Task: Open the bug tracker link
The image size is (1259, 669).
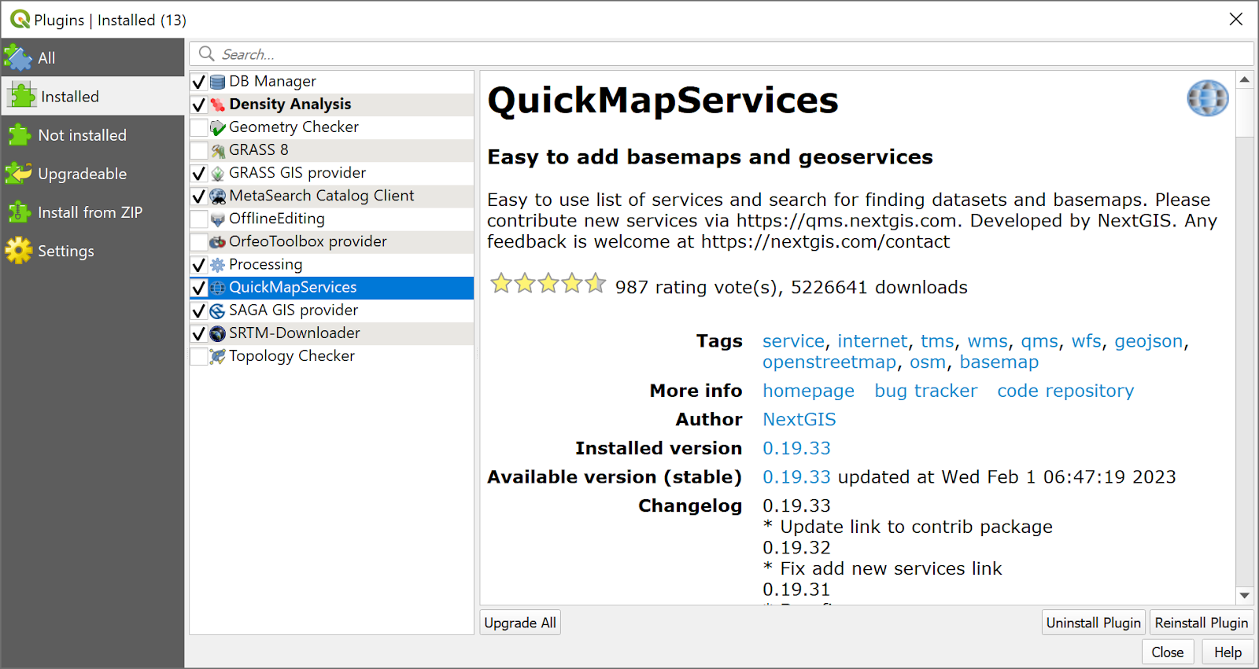Action: 925,391
